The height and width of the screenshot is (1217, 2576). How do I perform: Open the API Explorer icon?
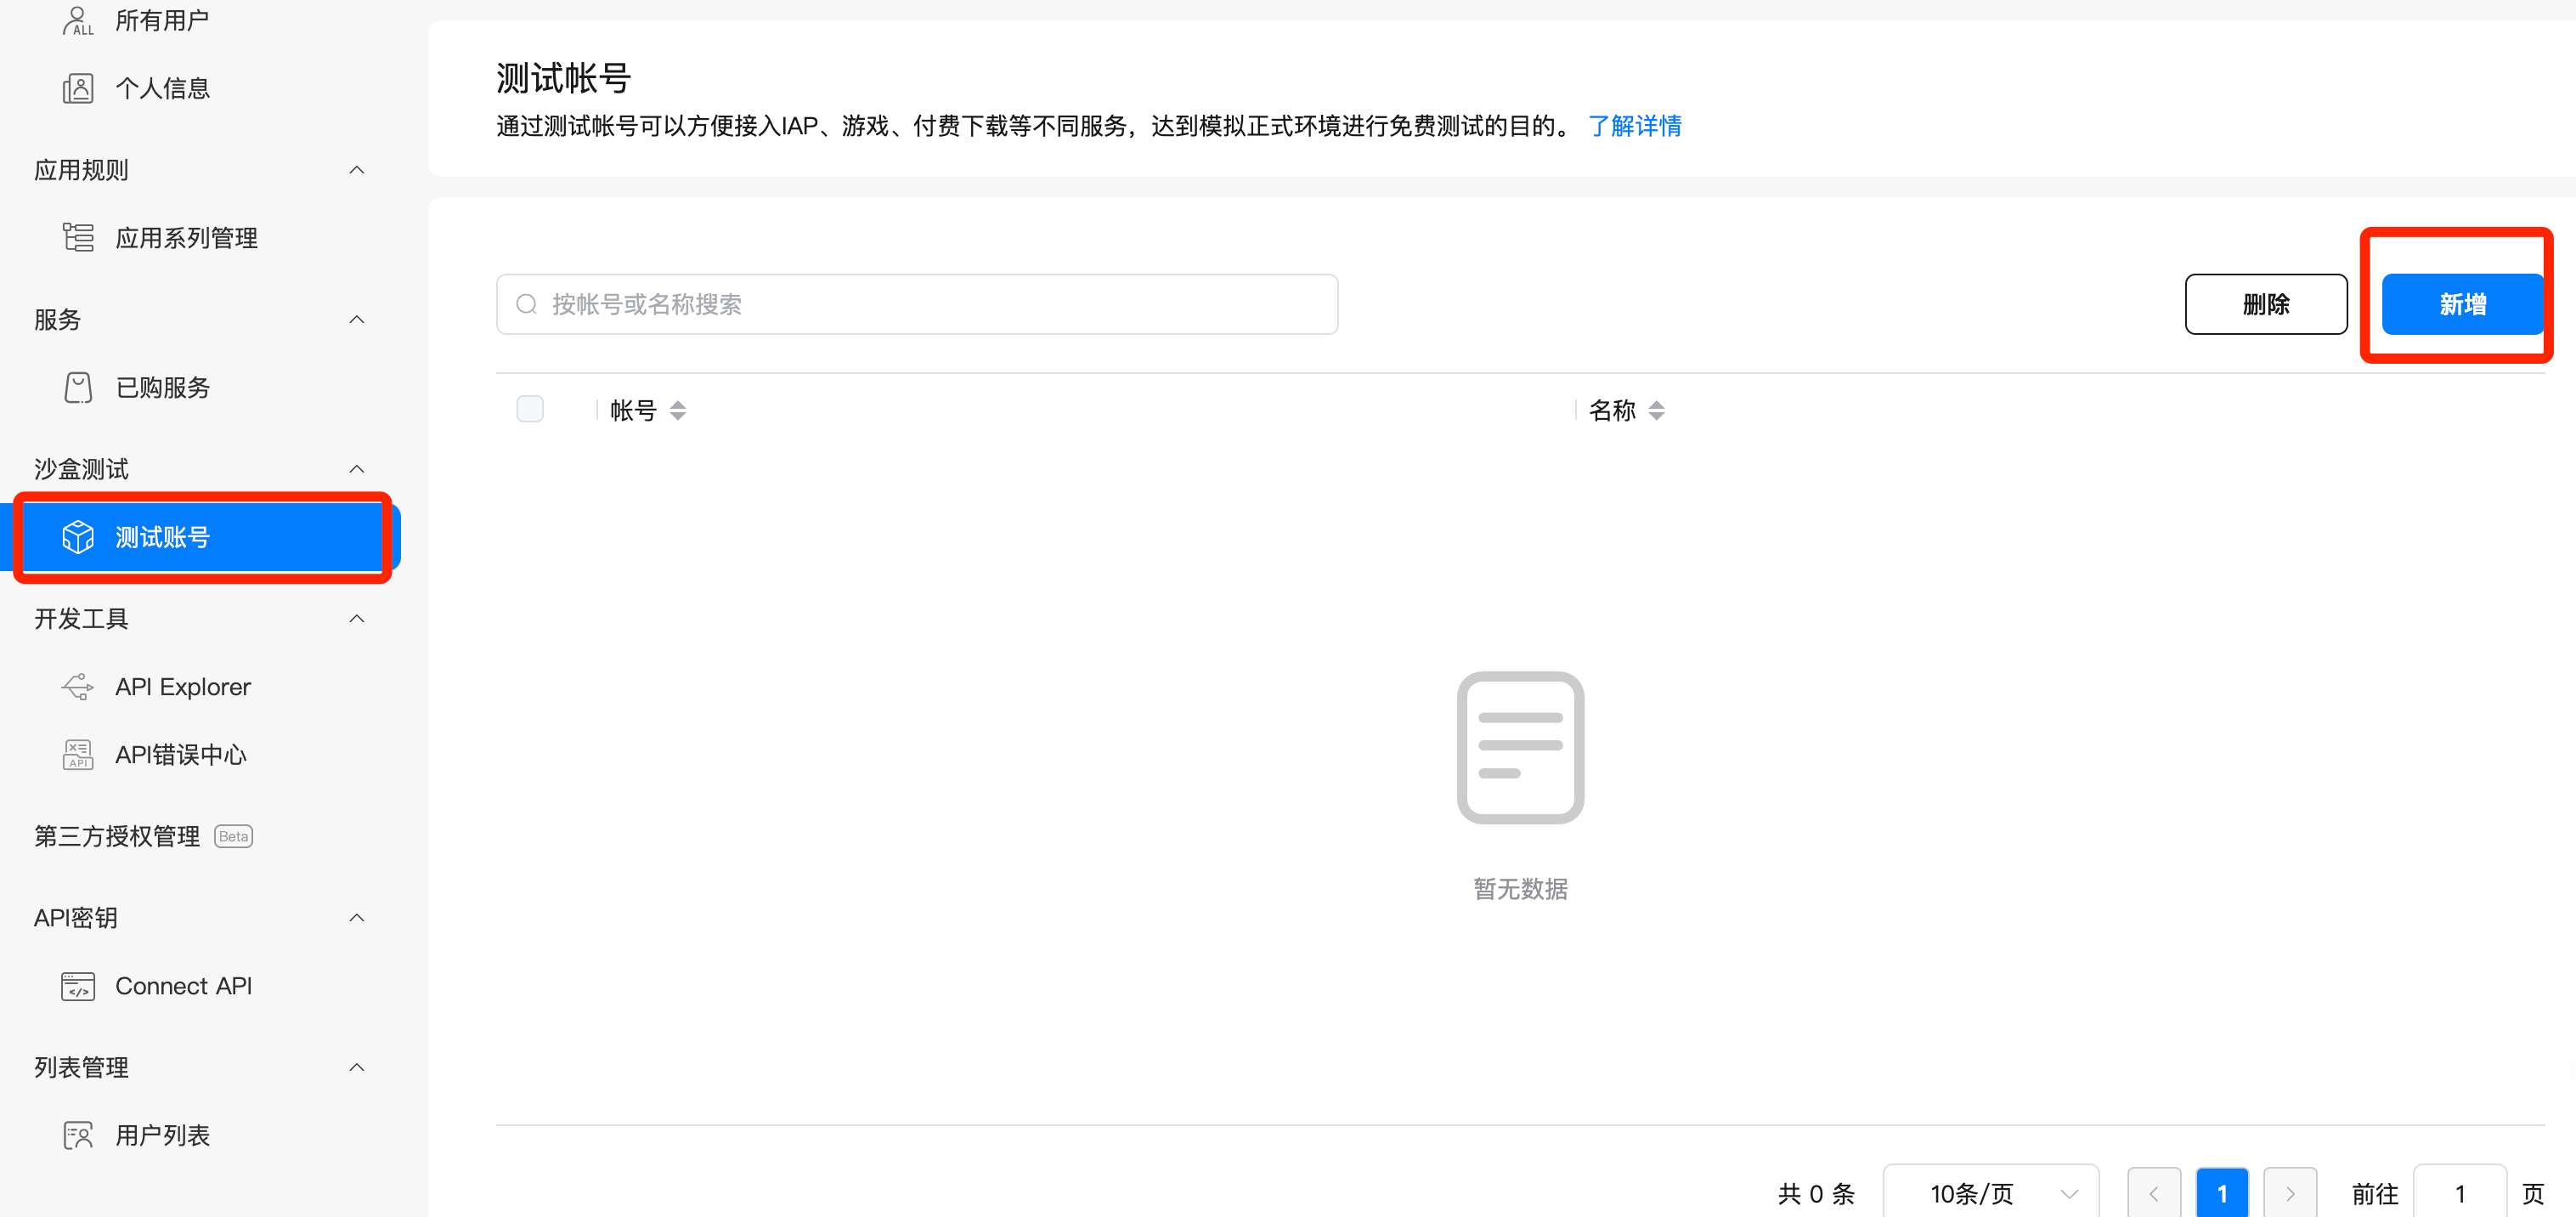[x=78, y=687]
